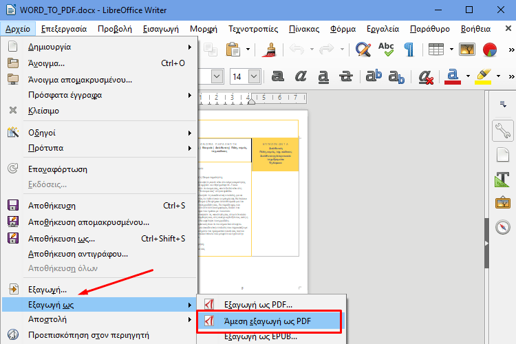The image size is (516, 344).
Task: Select Άνοιγμα... in the file menu
Action: point(99,63)
